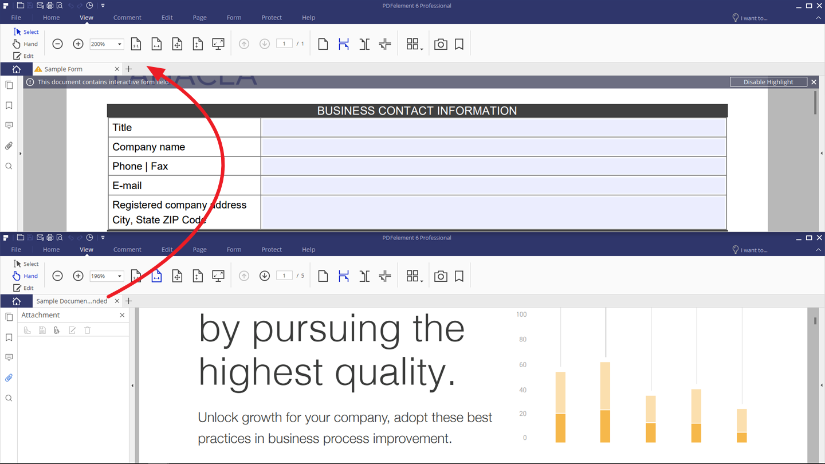Viewport: 825px width, 464px height.
Task: Expand right panel arrow in top window
Action: (x=822, y=154)
